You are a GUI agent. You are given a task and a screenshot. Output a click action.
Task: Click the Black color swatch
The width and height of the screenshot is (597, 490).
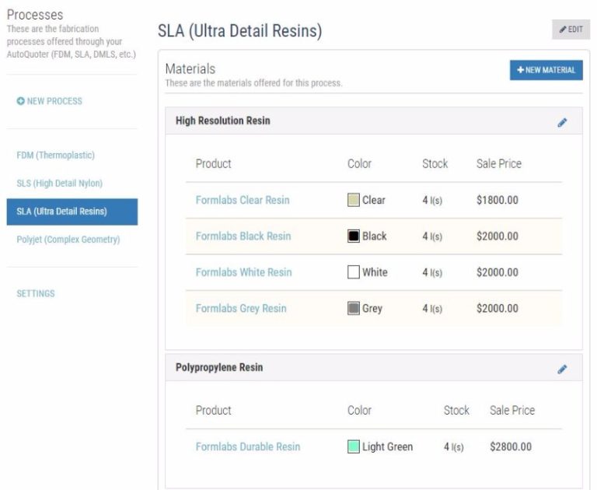click(x=354, y=236)
